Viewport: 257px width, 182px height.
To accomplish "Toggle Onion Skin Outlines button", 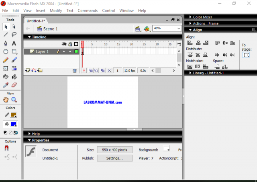I will pyautogui.click(x=96, y=70).
